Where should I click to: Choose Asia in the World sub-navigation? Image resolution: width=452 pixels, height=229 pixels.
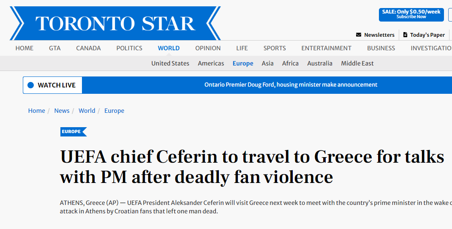tap(267, 63)
